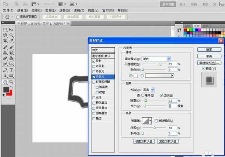Select the Move tool
The height and width of the screenshot is (157, 225).
click(11, 29)
